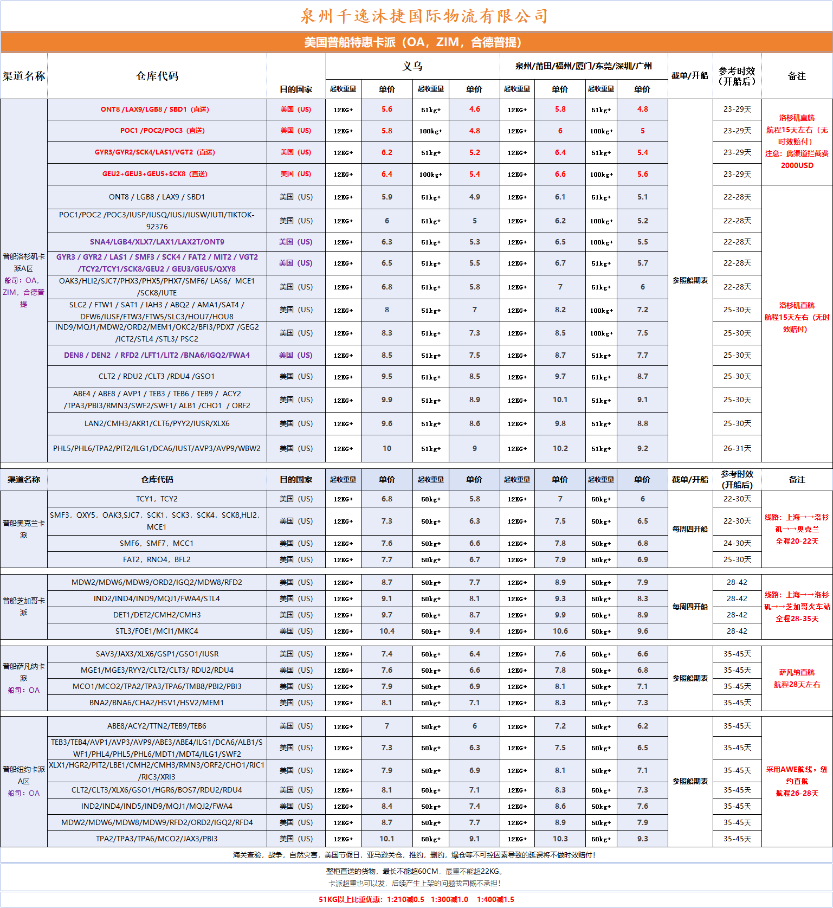Click the 海关查验 disclaimer row
Screen dimensions: 833x908
pyautogui.click(x=415, y=855)
